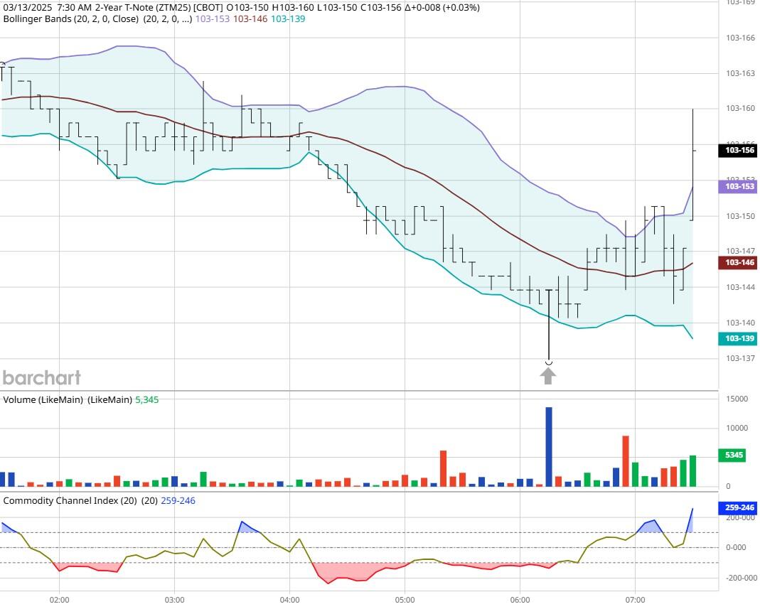Click the purple 103-153 upper band tag
Screen dimensions: 760x609
click(739, 186)
